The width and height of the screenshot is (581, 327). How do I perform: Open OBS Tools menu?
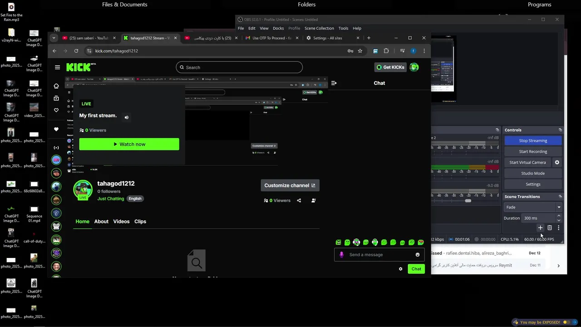[343, 28]
